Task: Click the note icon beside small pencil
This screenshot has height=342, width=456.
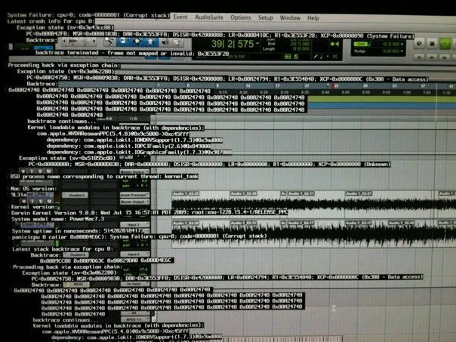Action: pyautogui.click(x=322, y=57)
